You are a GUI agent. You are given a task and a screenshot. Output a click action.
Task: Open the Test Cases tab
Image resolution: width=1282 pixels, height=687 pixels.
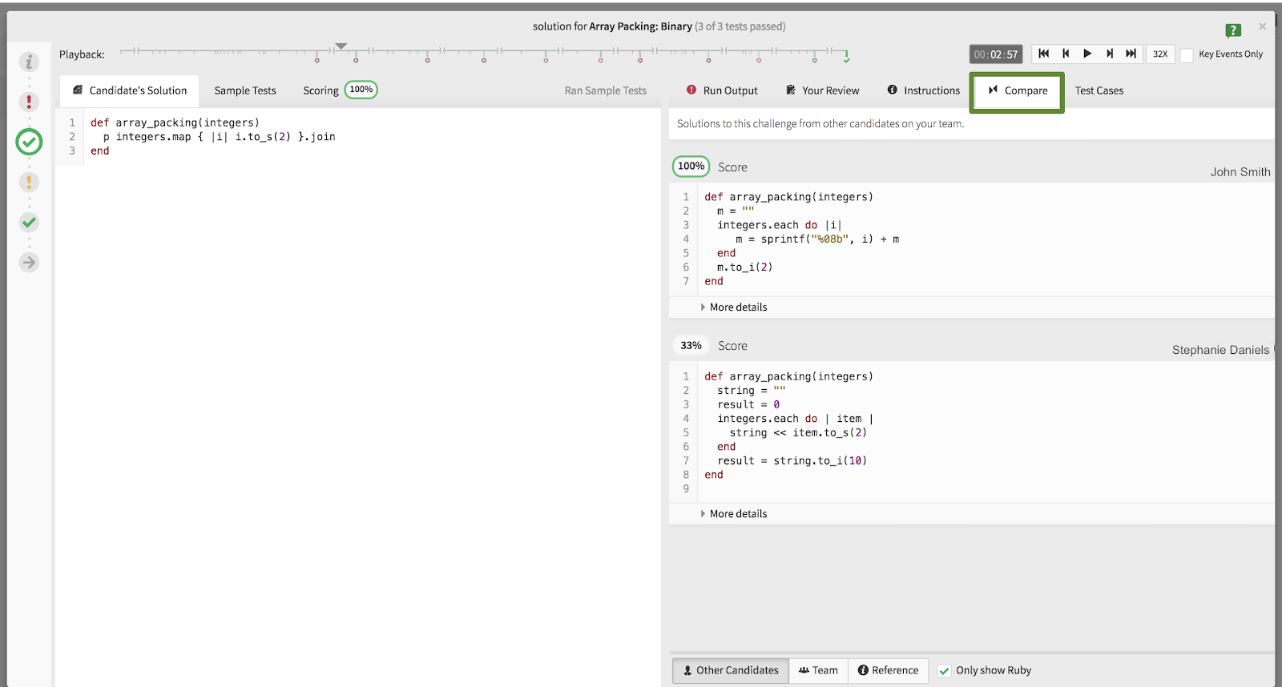[1099, 90]
